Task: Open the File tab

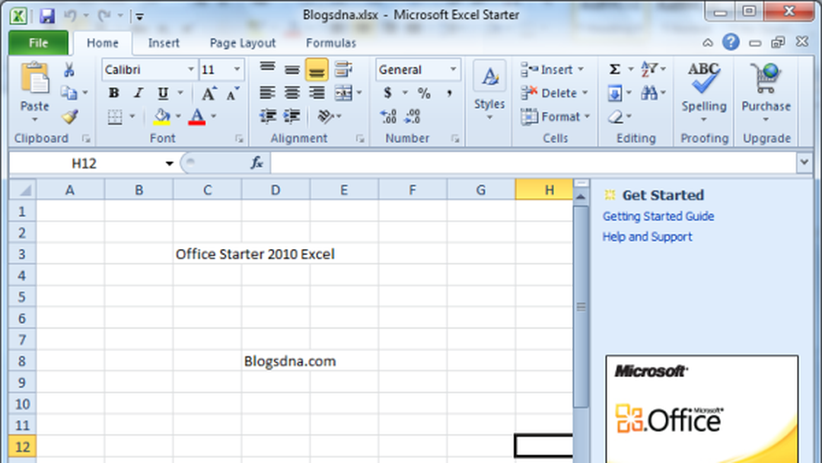Action: (x=38, y=43)
